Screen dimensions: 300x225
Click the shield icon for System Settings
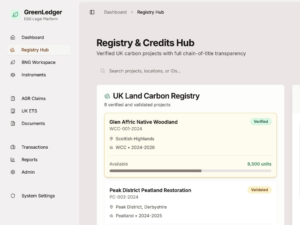point(13,196)
